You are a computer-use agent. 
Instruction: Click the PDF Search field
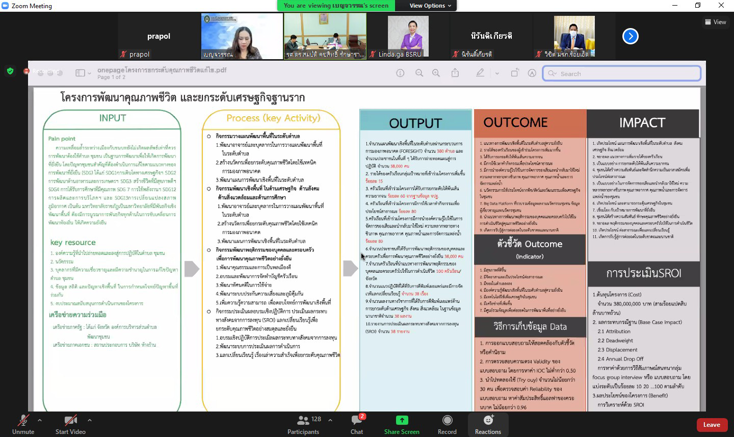click(x=622, y=73)
